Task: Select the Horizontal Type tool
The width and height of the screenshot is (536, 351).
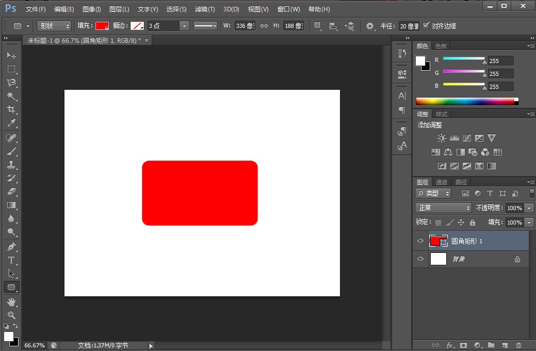Action: 11,260
